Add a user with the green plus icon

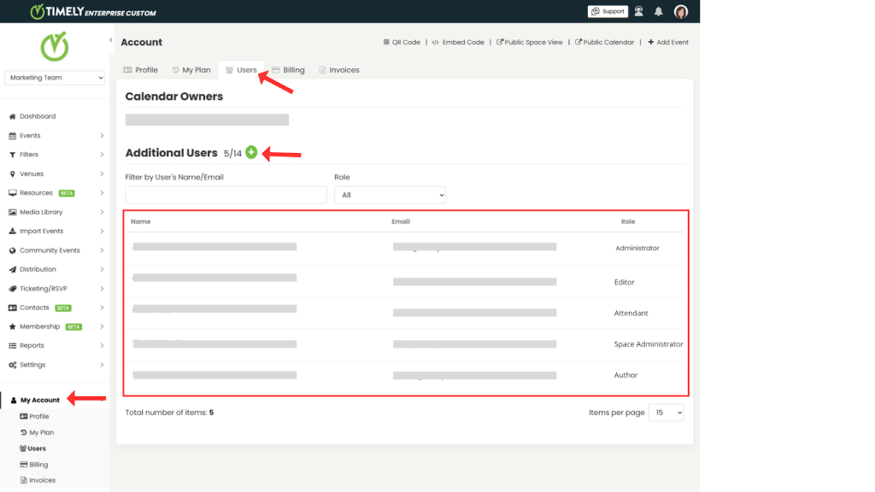click(250, 152)
